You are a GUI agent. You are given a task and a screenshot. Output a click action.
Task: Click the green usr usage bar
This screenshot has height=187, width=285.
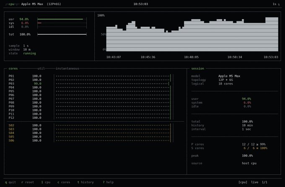60,19
